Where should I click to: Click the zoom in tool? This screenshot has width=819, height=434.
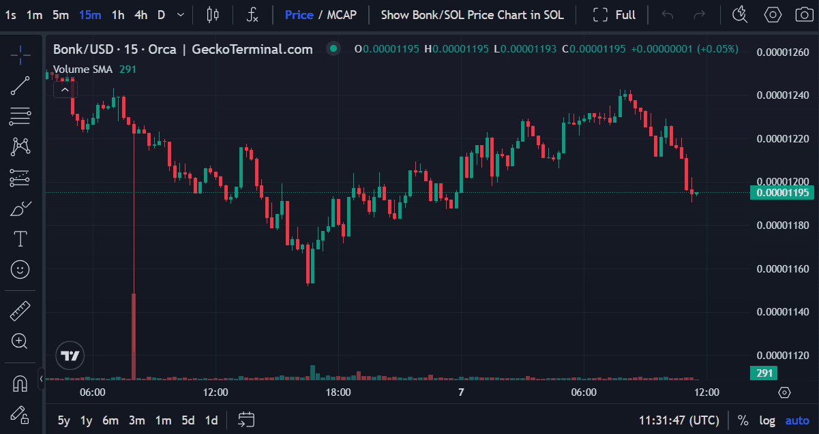pyautogui.click(x=20, y=341)
